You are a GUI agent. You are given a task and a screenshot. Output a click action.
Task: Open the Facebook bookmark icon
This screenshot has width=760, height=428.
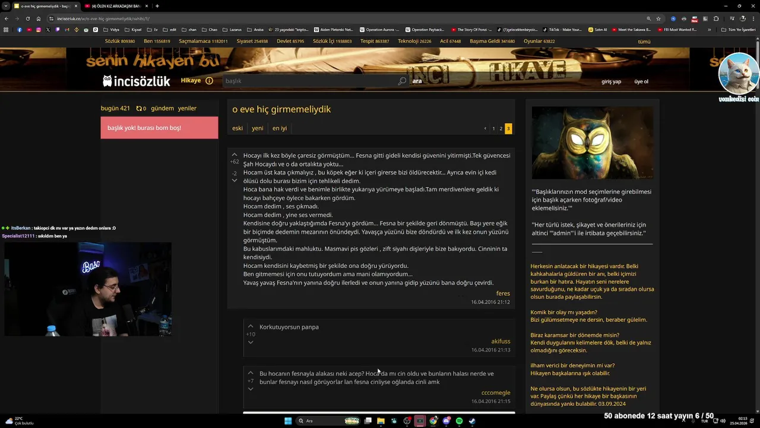click(x=19, y=30)
